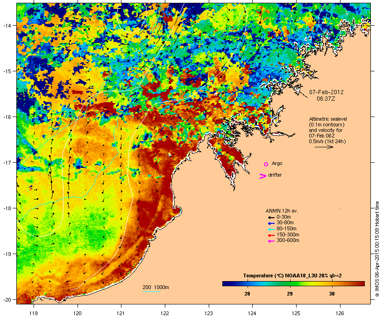The image size is (383, 317).
Task: Click the colorbar value 30
Action: (x=332, y=294)
